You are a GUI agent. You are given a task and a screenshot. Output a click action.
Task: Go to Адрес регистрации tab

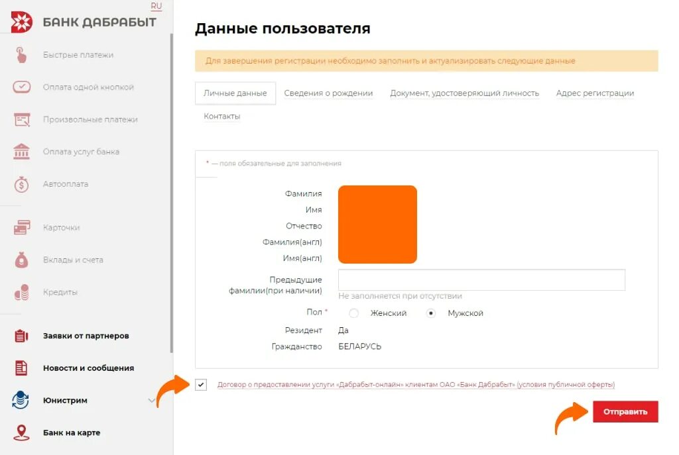[595, 93]
